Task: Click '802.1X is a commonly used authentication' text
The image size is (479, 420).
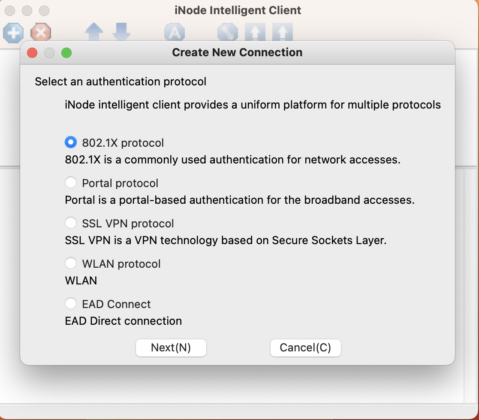Action: (232, 160)
